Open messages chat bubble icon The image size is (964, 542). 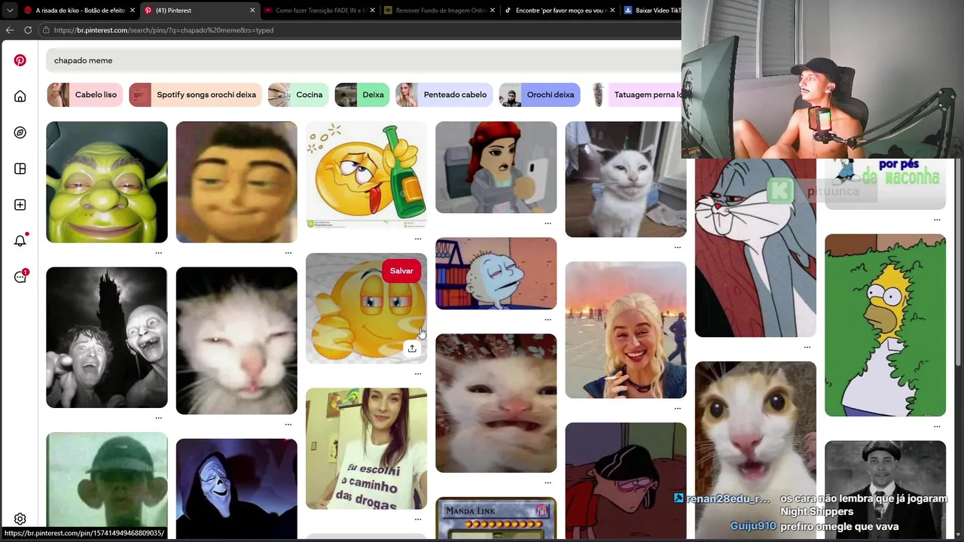[20, 277]
